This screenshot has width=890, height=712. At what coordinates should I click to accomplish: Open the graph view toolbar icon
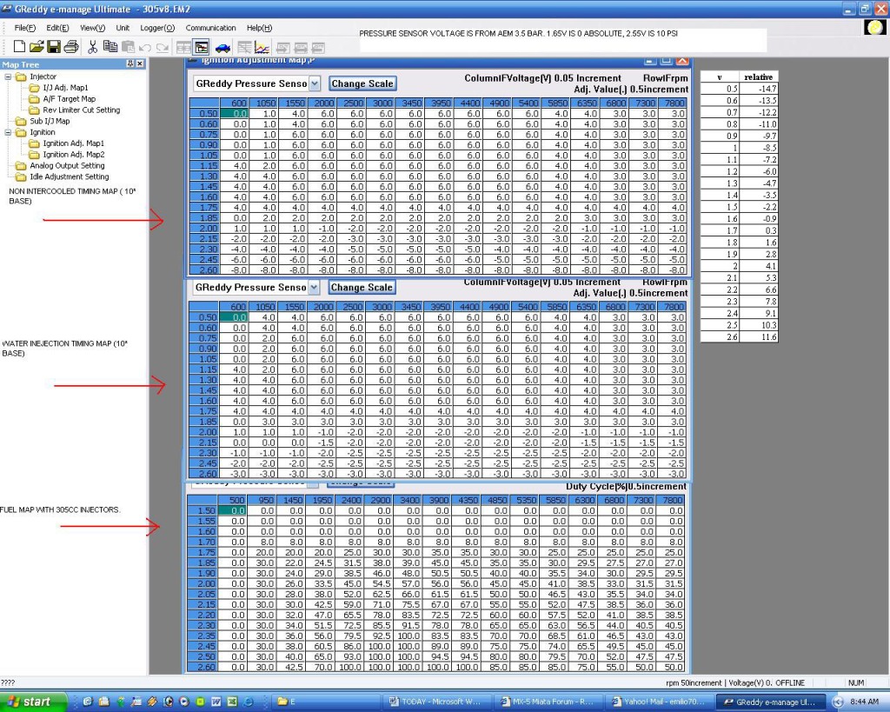262,47
